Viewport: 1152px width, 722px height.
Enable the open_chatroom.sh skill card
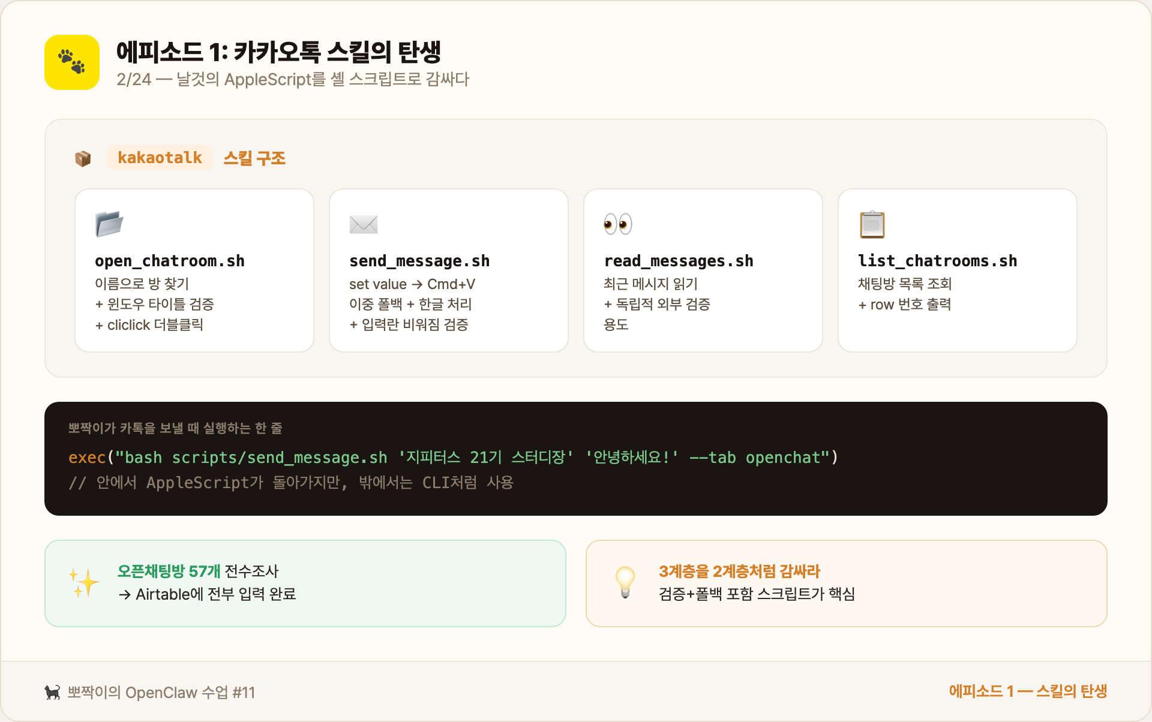(194, 270)
